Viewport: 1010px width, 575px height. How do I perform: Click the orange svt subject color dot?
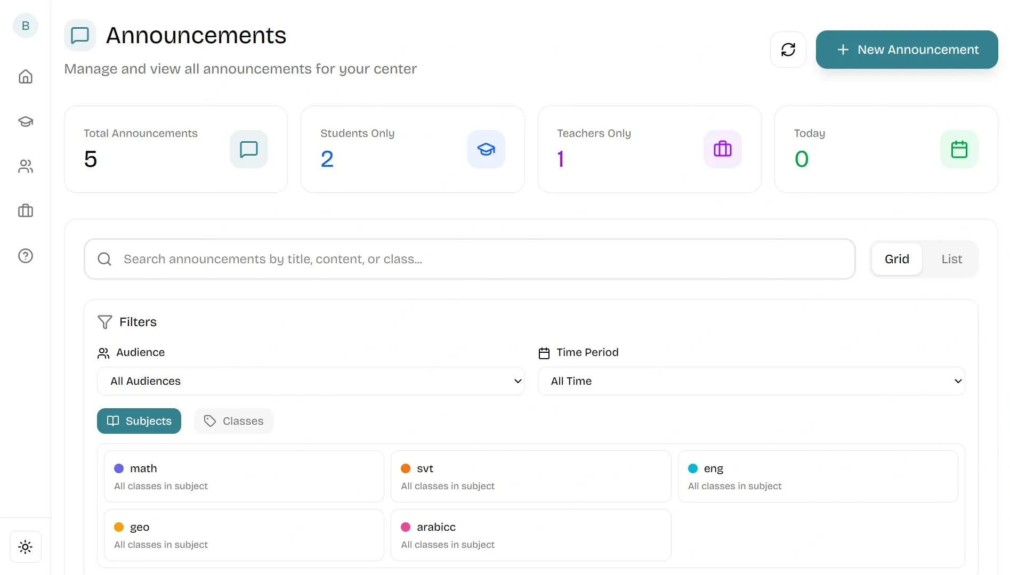click(406, 468)
